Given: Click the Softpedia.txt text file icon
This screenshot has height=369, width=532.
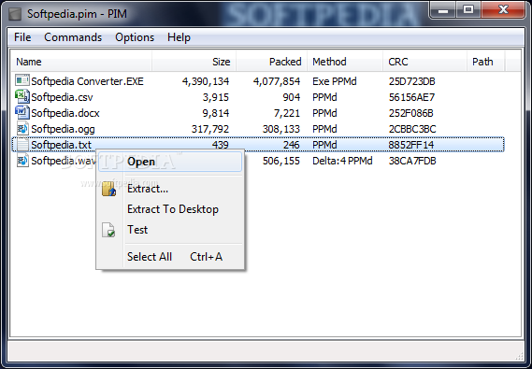Looking at the screenshot, I should [22, 145].
